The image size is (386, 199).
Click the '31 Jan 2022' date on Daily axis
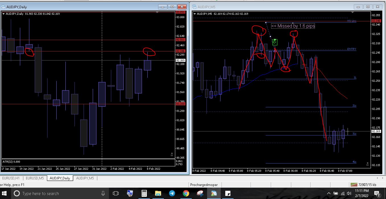pos(99,169)
